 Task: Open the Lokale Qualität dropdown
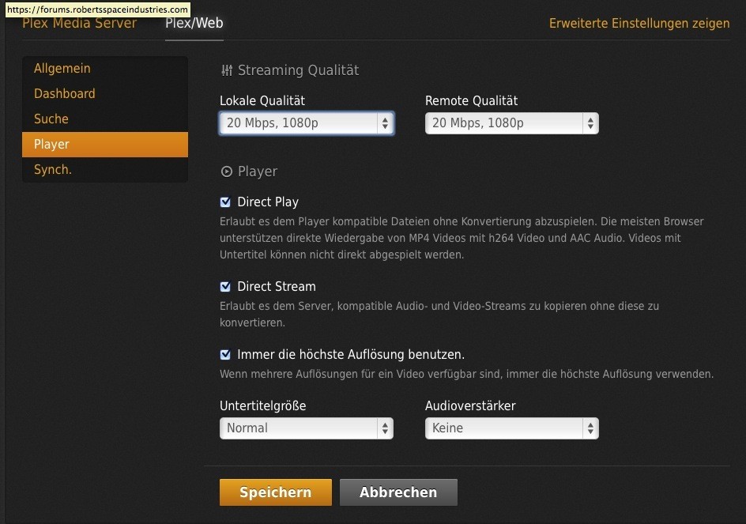click(x=307, y=123)
